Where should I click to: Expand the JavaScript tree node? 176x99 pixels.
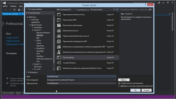tap(30, 20)
